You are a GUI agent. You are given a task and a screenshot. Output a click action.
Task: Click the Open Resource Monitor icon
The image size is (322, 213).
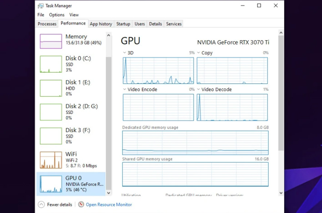click(81, 204)
